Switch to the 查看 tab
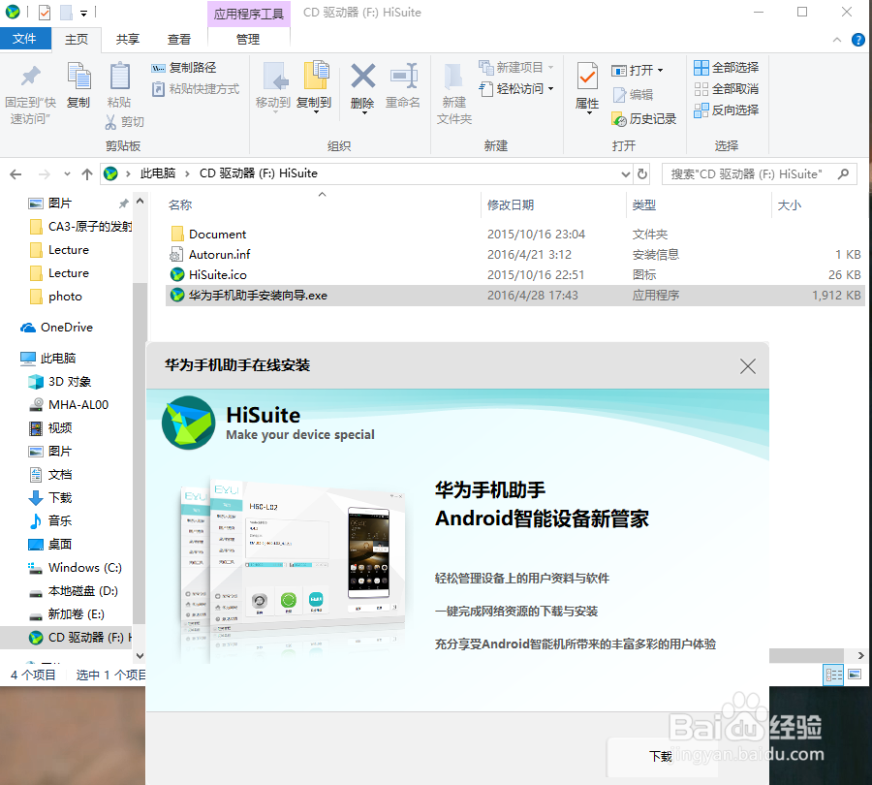The height and width of the screenshot is (785, 872). (x=178, y=39)
